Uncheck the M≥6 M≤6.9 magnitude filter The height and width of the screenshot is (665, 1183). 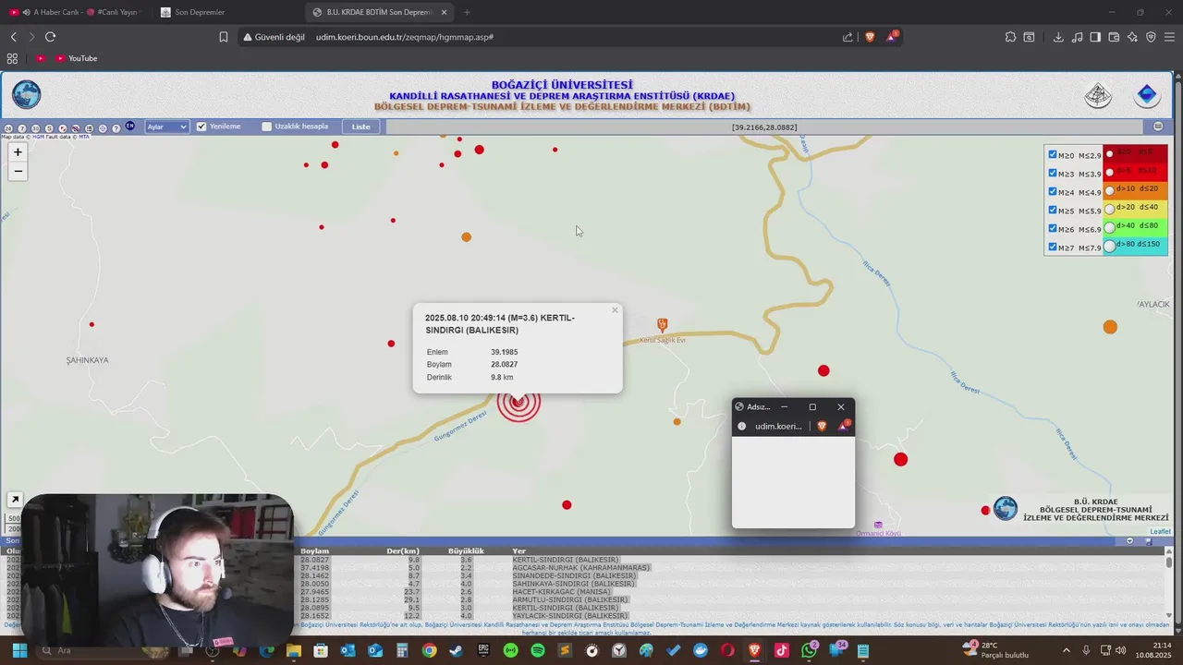pyautogui.click(x=1053, y=228)
